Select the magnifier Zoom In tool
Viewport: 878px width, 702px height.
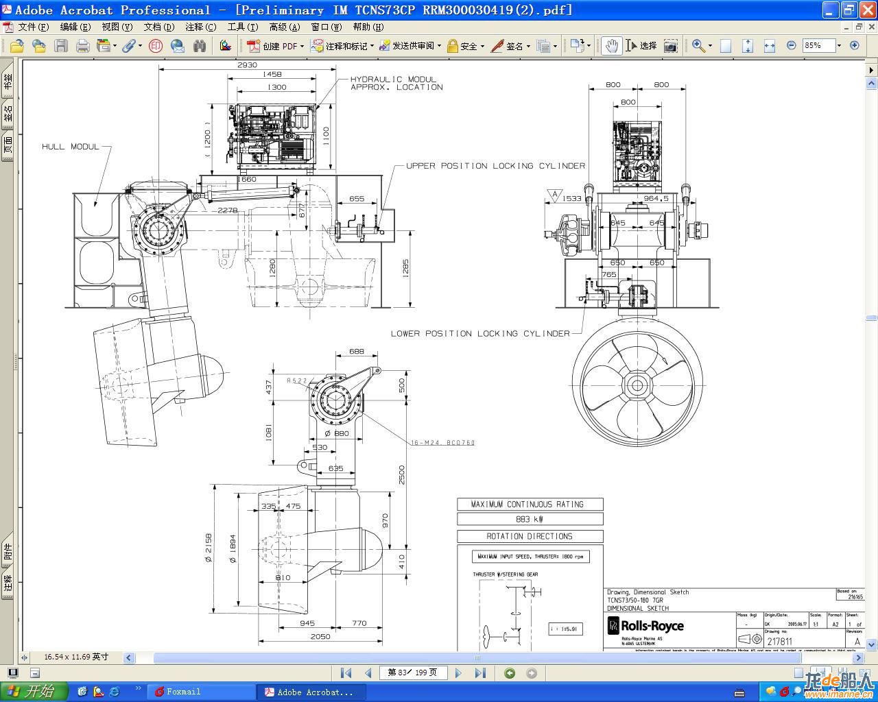click(698, 46)
